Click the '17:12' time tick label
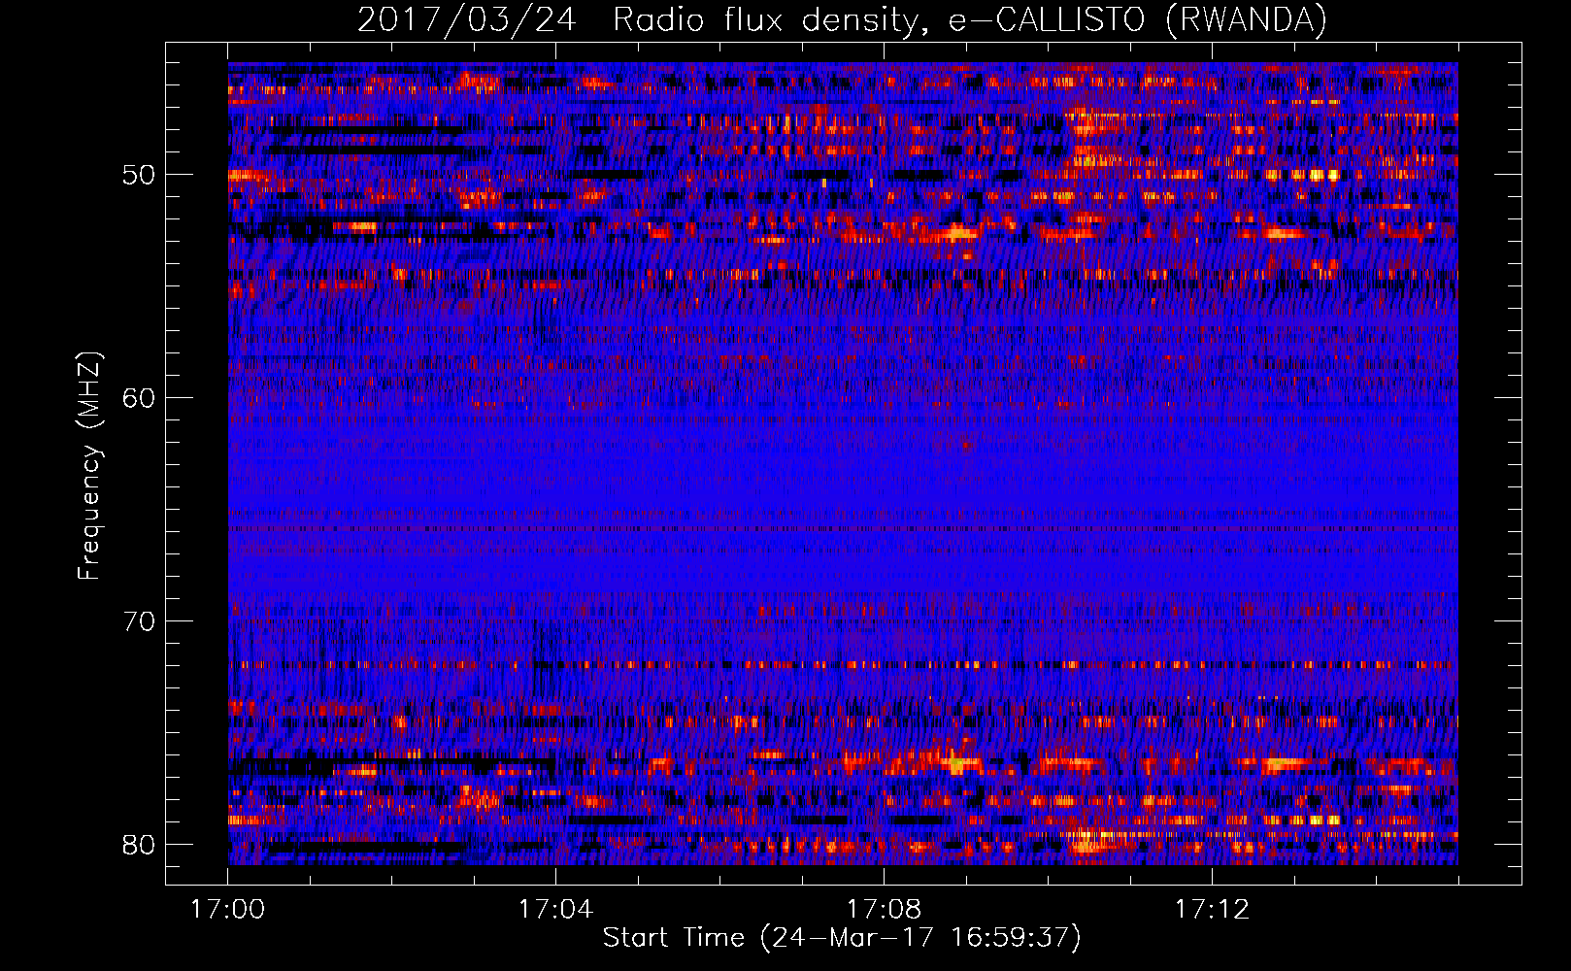 click(1212, 910)
